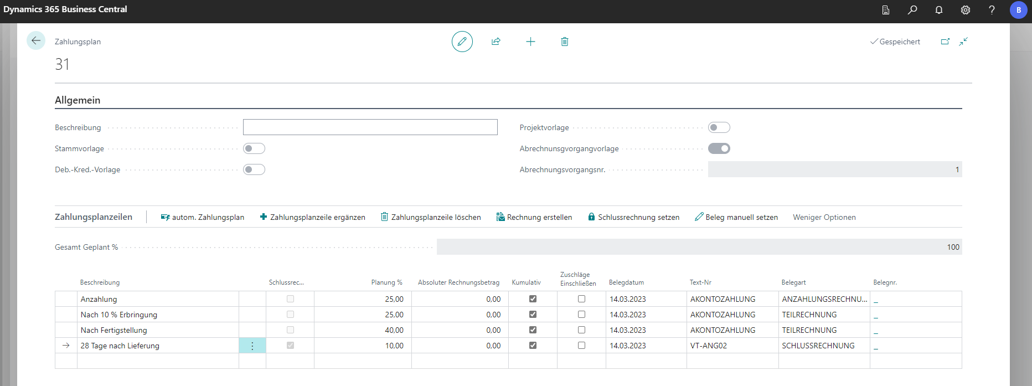1032x386 pixels.
Task: Click the back arrow button
Action: tap(36, 40)
